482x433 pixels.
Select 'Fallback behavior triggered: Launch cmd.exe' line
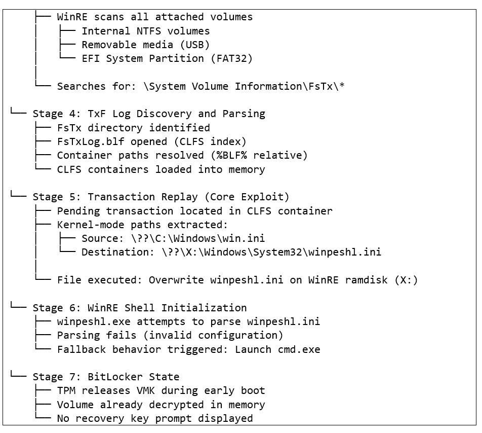[188, 350]
